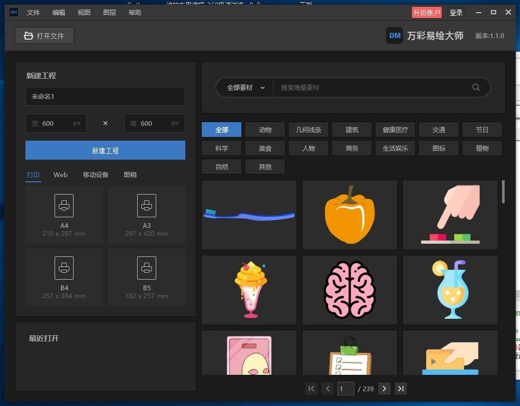Click the height input field
This screenshot has width=520, height=406.
coord(155,123)
